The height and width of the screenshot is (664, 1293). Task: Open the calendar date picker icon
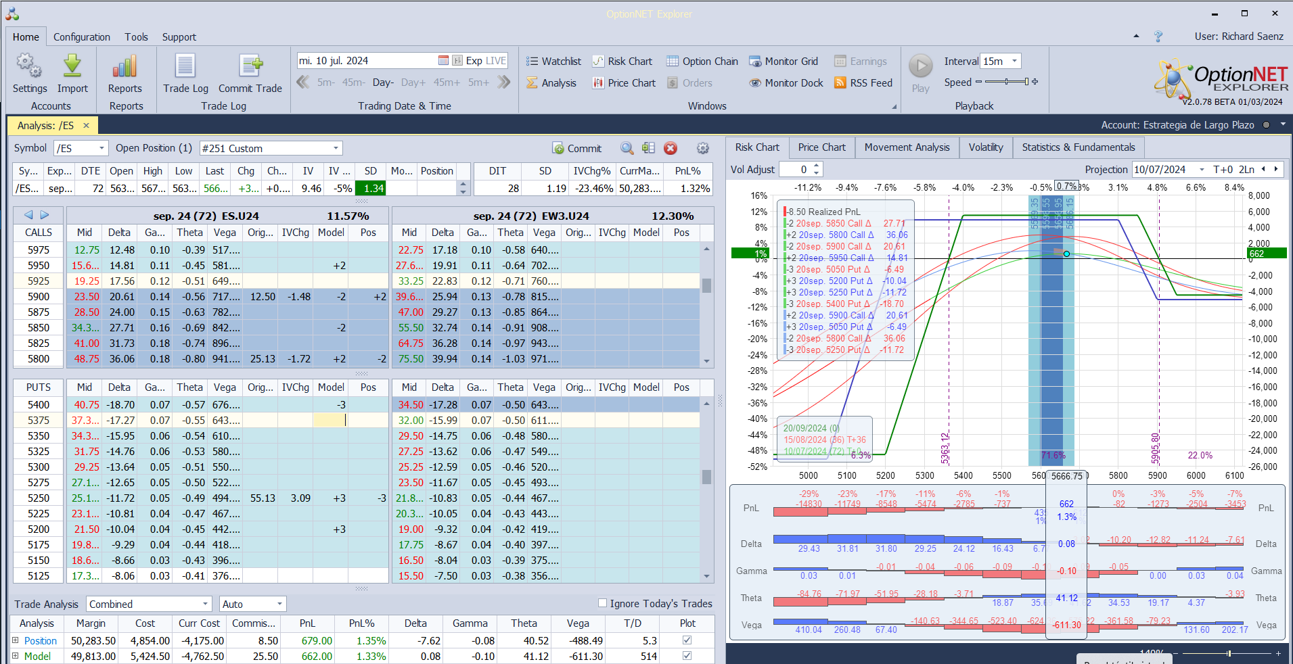443,60
